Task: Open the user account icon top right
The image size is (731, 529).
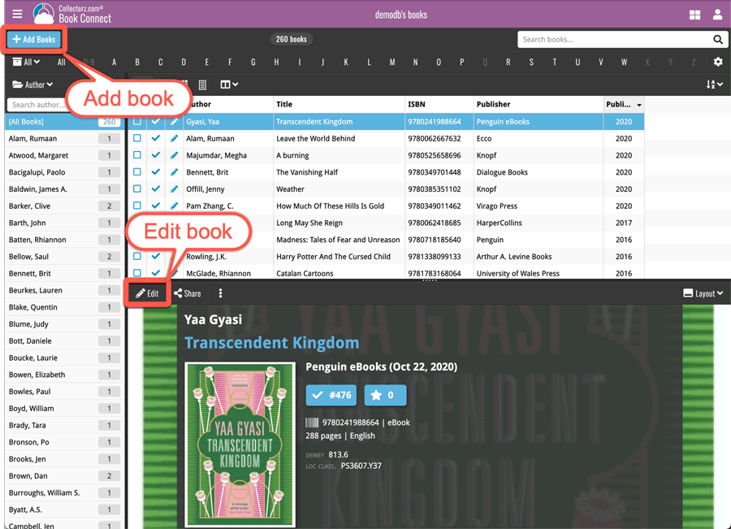Action: pos(717,14)
